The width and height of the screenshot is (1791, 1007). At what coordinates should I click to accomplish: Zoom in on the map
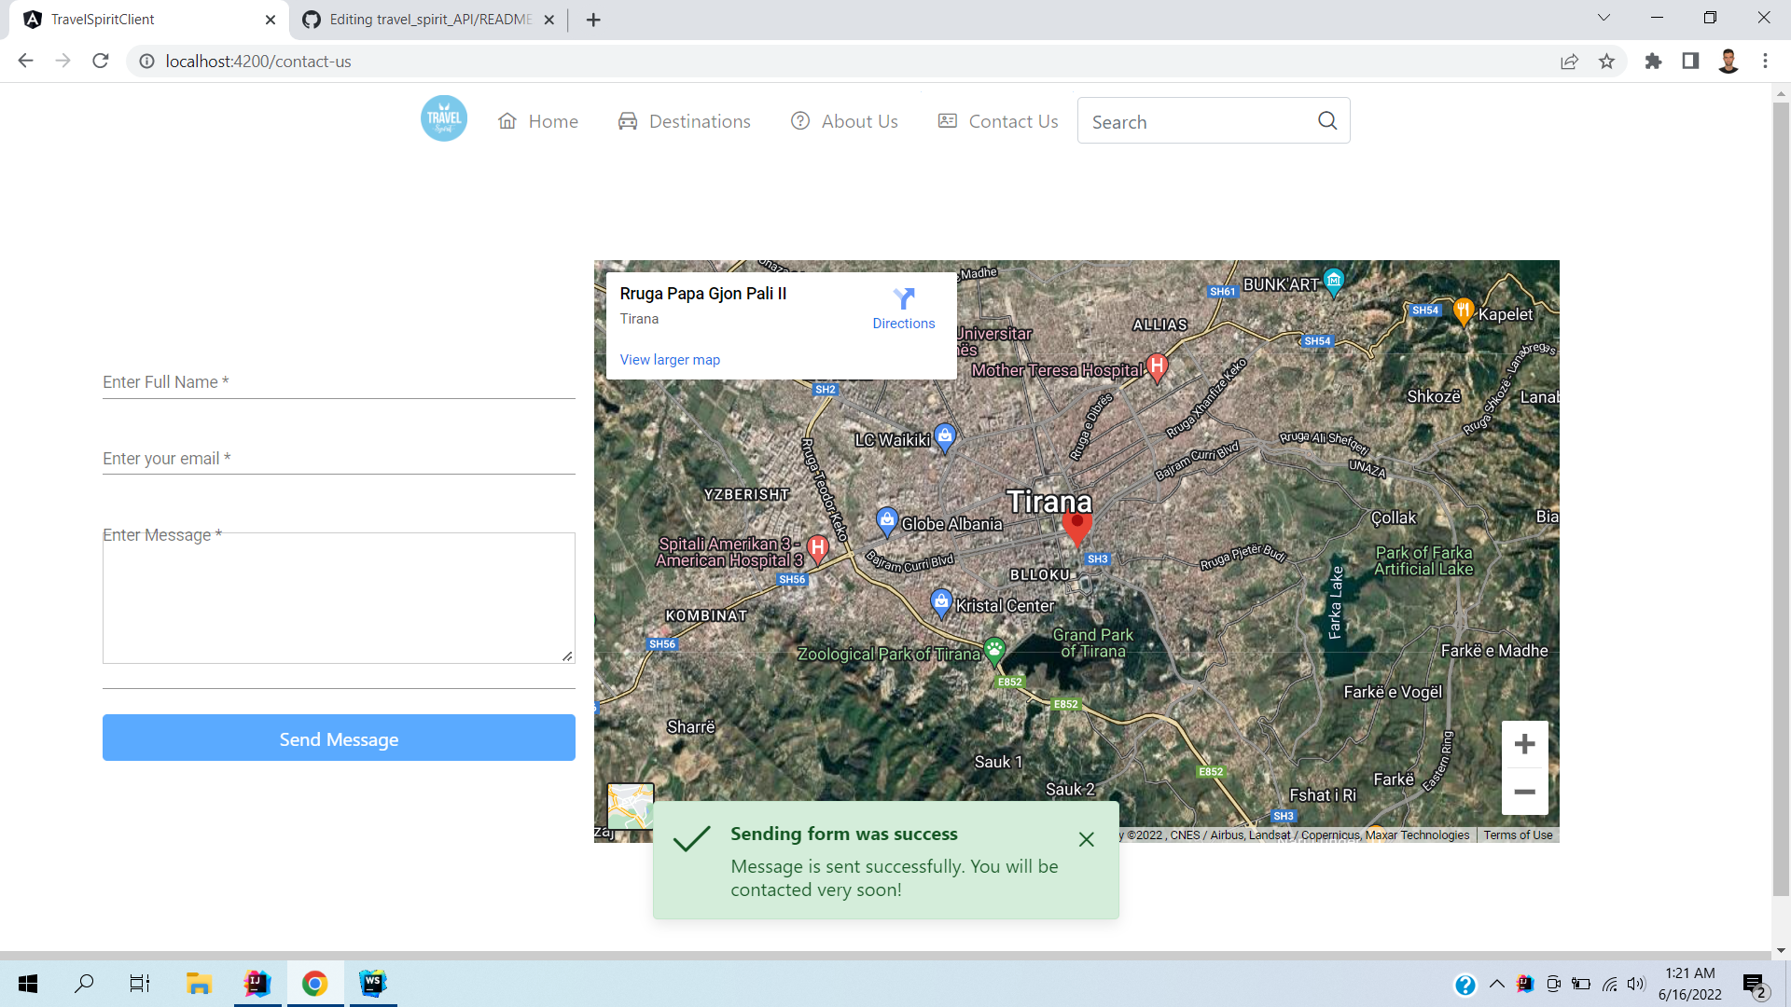click(1525, 744)
